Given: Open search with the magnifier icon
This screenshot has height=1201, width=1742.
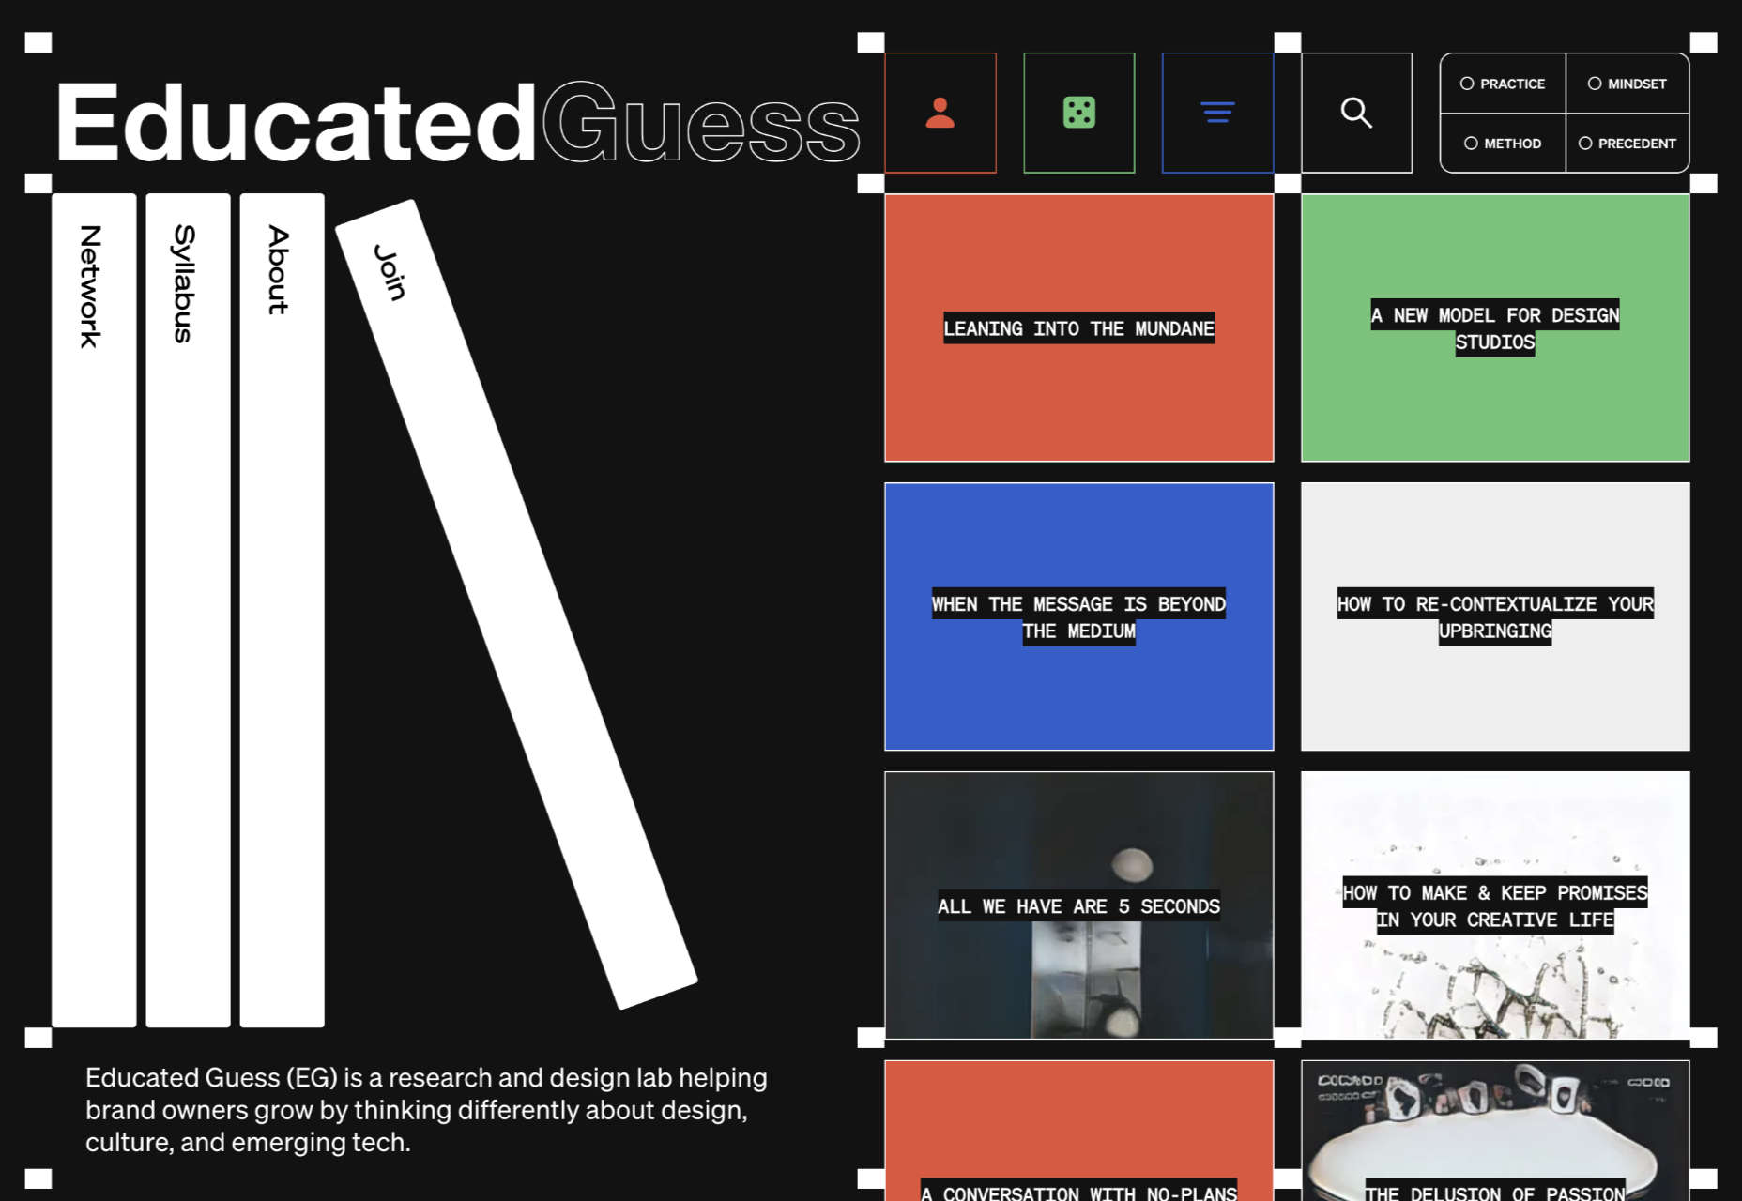Looking at the screenshot, I should coord(1356,113).
